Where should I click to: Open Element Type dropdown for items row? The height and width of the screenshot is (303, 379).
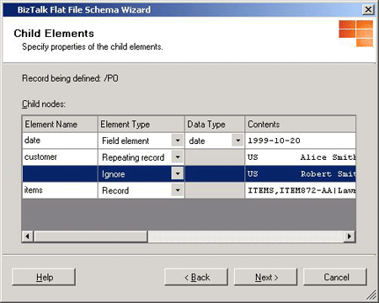click(178, 190)
